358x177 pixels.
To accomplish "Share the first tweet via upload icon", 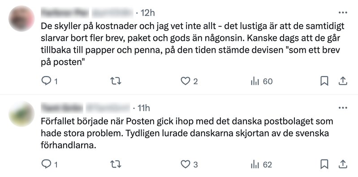I will (x=342, y=81).
